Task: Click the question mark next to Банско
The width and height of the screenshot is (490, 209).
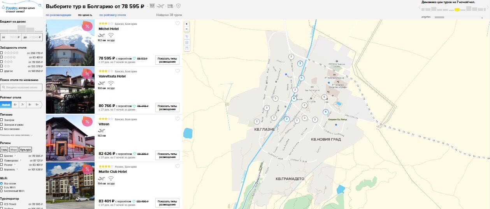Action: point(15,156)
